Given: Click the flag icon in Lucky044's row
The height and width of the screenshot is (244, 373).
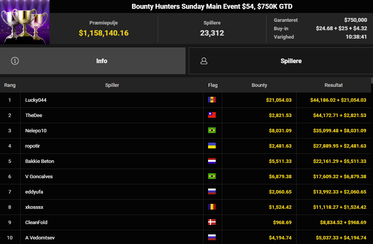Looking at the screenshot, I should [x=212, y=100].
